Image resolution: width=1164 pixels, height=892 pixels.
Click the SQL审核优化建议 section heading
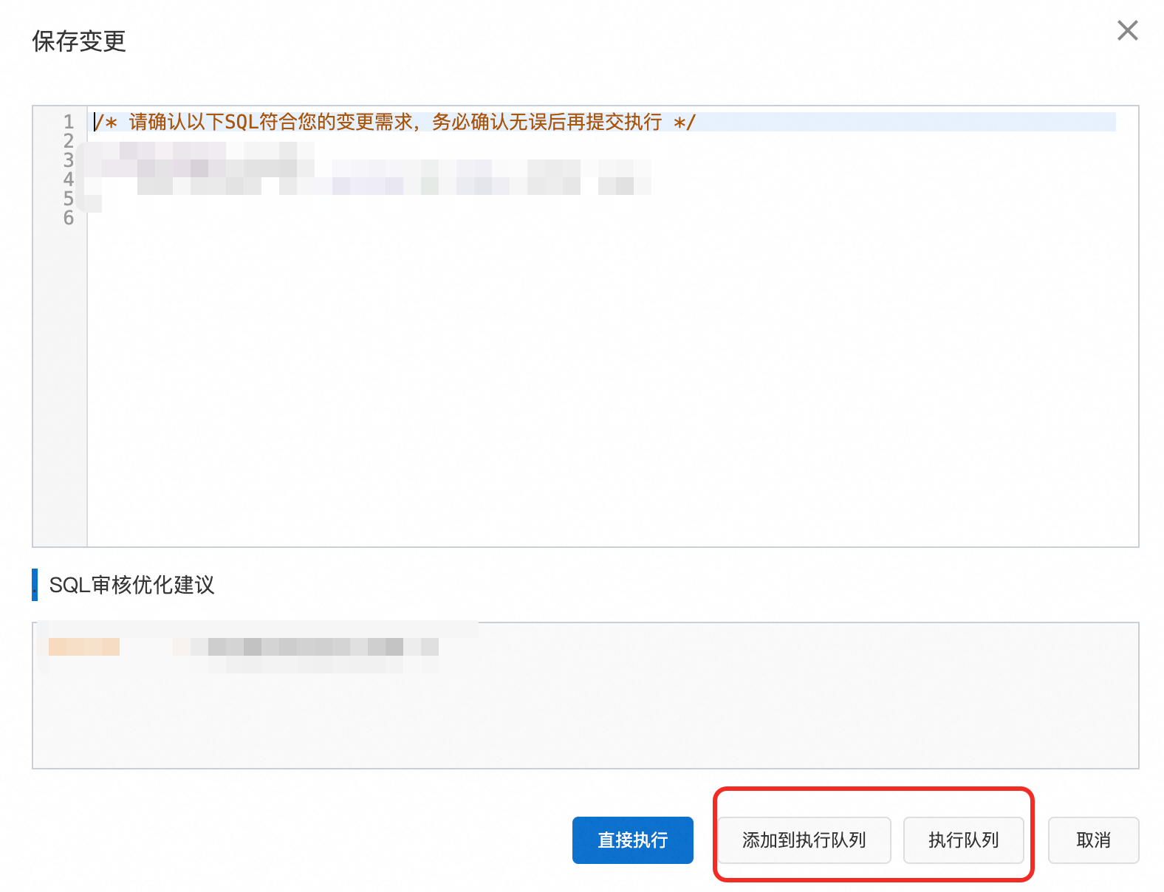[x=131, y=585]
